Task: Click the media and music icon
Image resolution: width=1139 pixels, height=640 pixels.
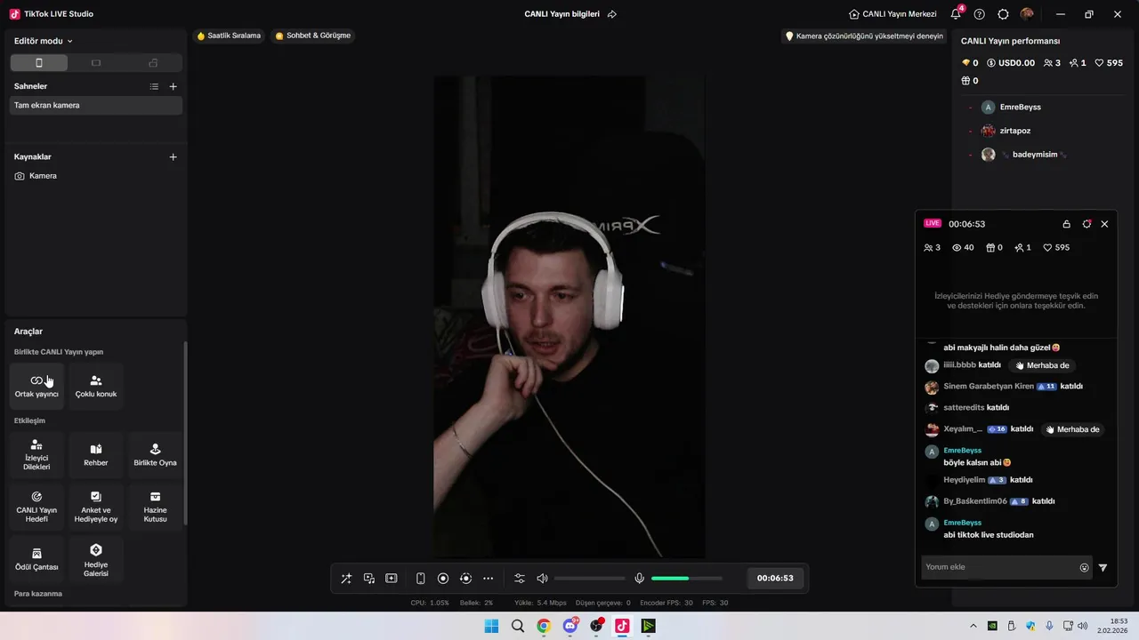Action: tap(369, 579)
